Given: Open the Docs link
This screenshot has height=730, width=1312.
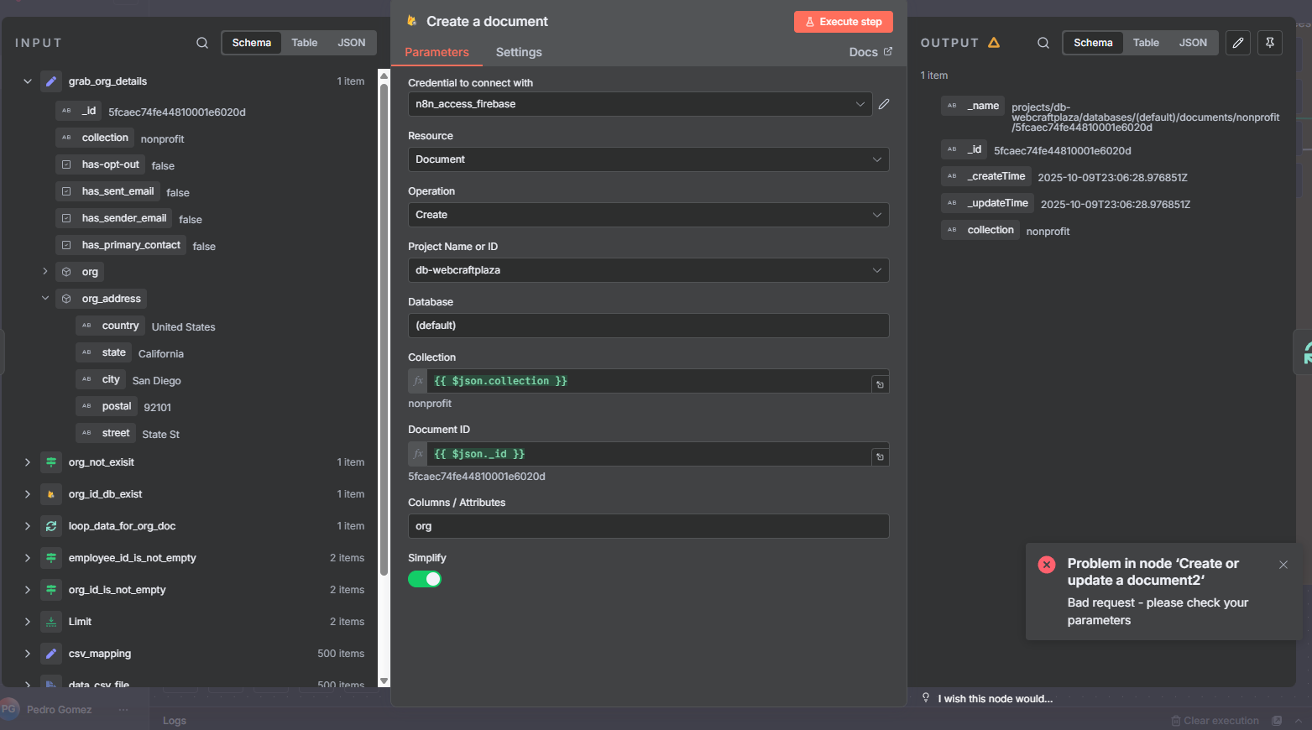Looking at the screenshot, I should click(x=870, y=52).
